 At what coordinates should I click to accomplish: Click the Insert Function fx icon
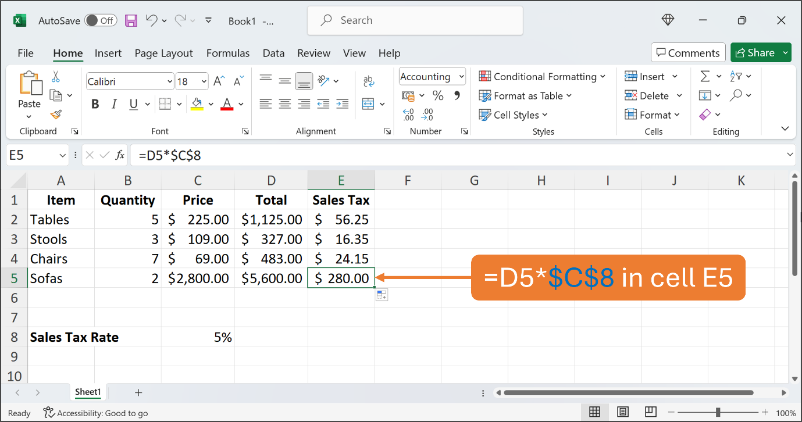coord(120,155)
